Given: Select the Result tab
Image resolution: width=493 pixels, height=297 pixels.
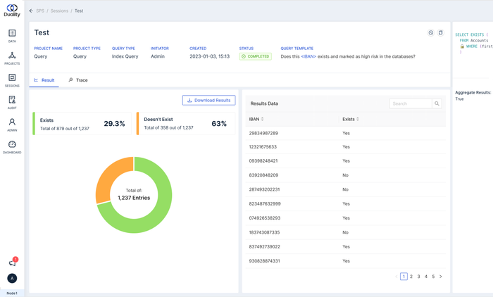Looking at the screenshot, I should tap(44, 80).
